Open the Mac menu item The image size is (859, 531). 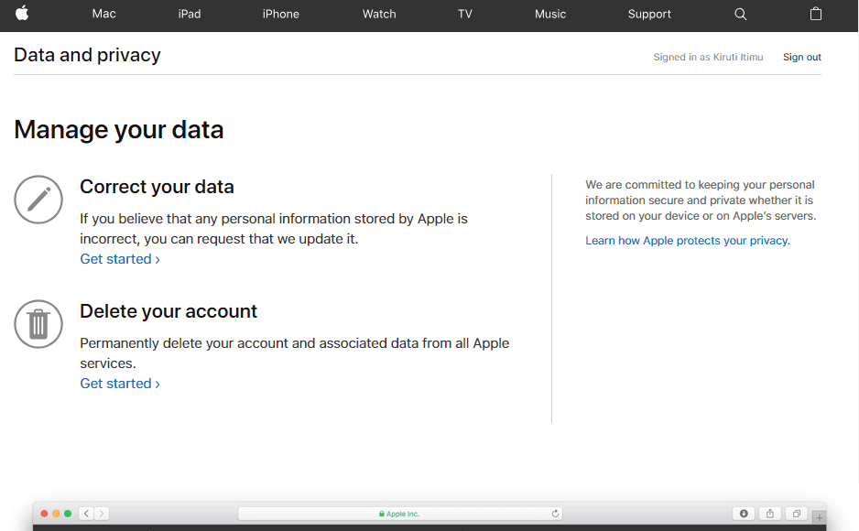(x=104, y=14)
